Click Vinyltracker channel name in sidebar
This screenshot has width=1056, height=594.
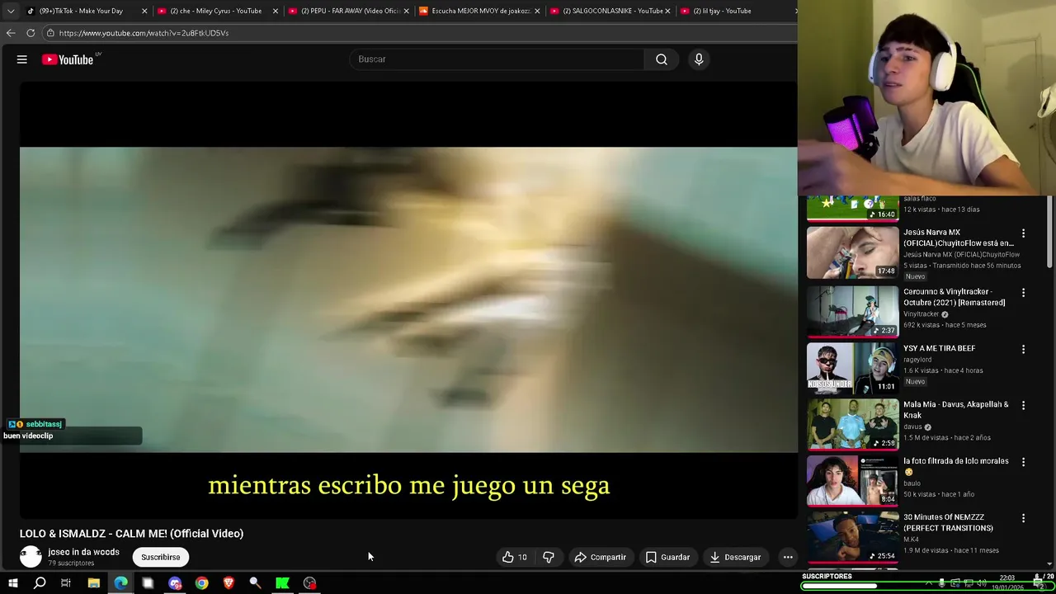tap(922, 314)
